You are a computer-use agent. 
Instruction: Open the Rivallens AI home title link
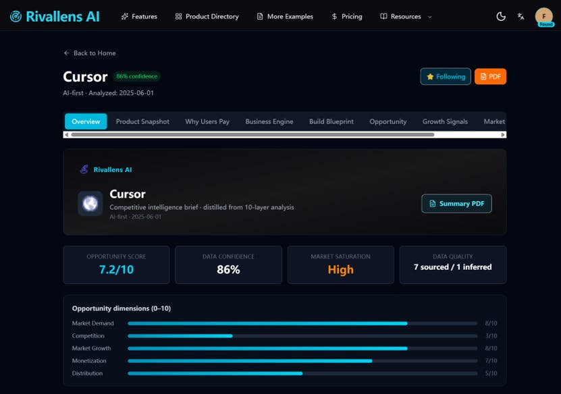63,16
